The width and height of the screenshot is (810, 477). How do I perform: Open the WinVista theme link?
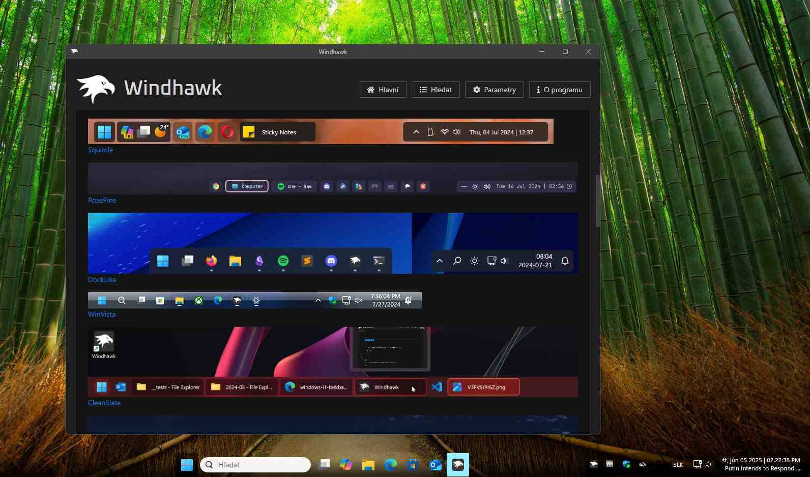click(102, 314)
